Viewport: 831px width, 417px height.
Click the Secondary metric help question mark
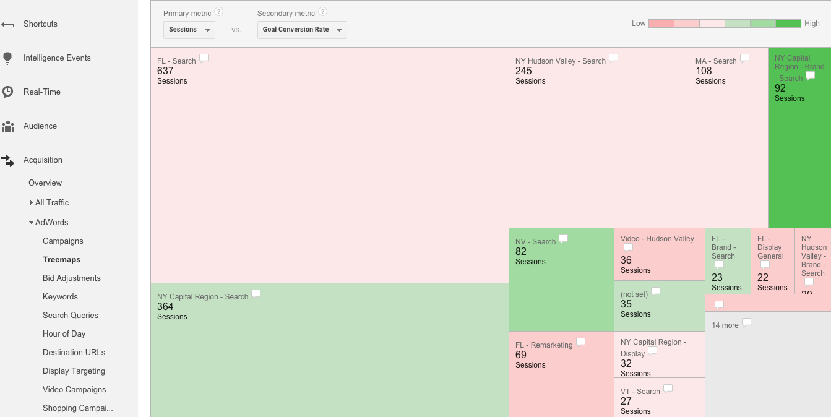pyautogui.click(x=322, y=12)
